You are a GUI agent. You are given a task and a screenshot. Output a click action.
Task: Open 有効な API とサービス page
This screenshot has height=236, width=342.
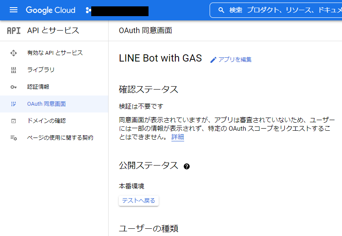click(x=54, y=53)
